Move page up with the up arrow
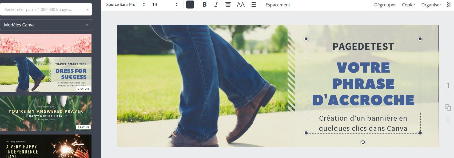This screenshot has height=158, width=454. tap(448, 77)
